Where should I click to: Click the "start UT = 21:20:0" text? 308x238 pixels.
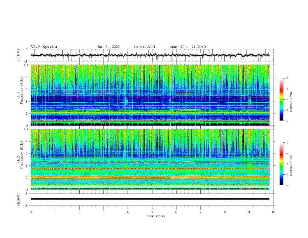tap(188, 47)
